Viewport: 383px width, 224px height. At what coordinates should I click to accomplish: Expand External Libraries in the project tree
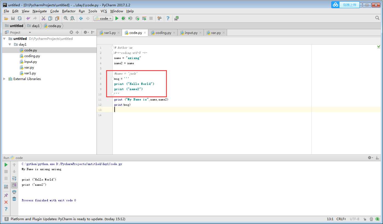(x=4, y=79)
